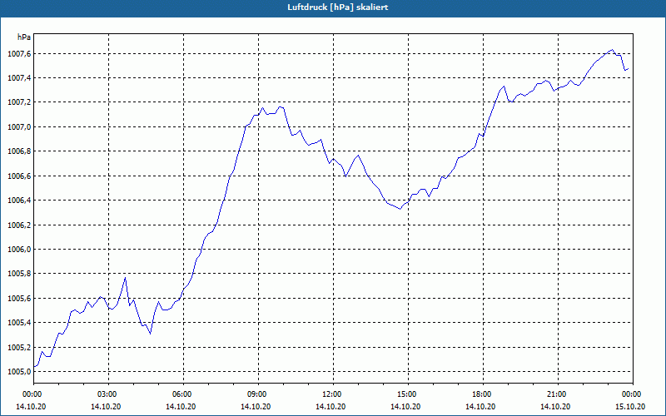Select the "14.10.20" date under the first 00:00
666x416 pixels.
31,407
